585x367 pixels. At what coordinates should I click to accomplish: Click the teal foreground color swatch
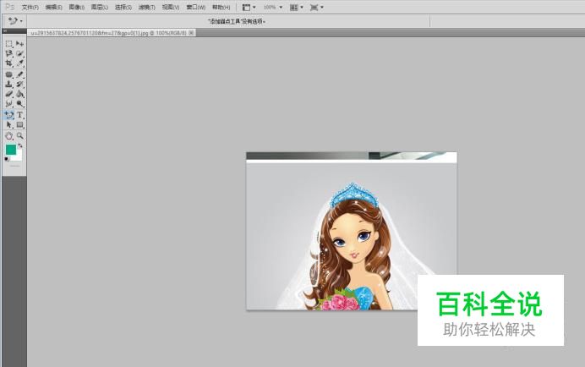10,150
